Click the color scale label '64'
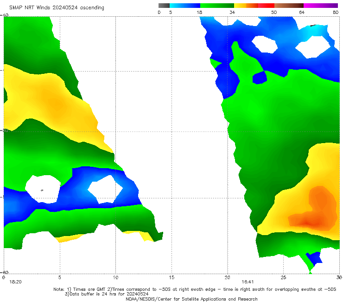This screenshot has width=343, height=302. point(302,13)
